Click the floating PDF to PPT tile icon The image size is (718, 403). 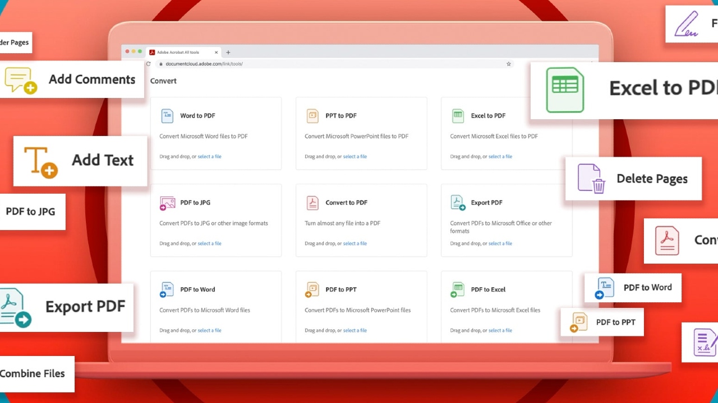578,322
